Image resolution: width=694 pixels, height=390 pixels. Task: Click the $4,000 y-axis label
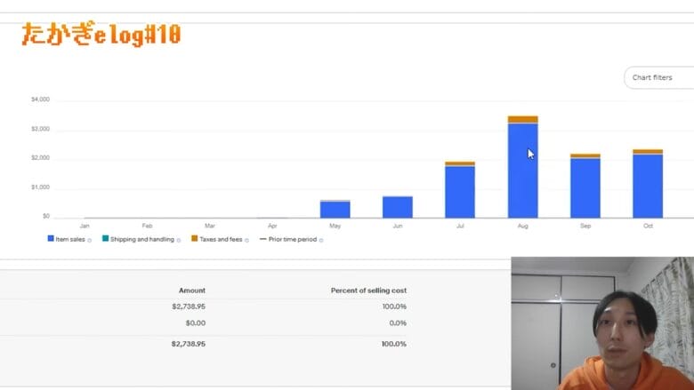(40, 99)
